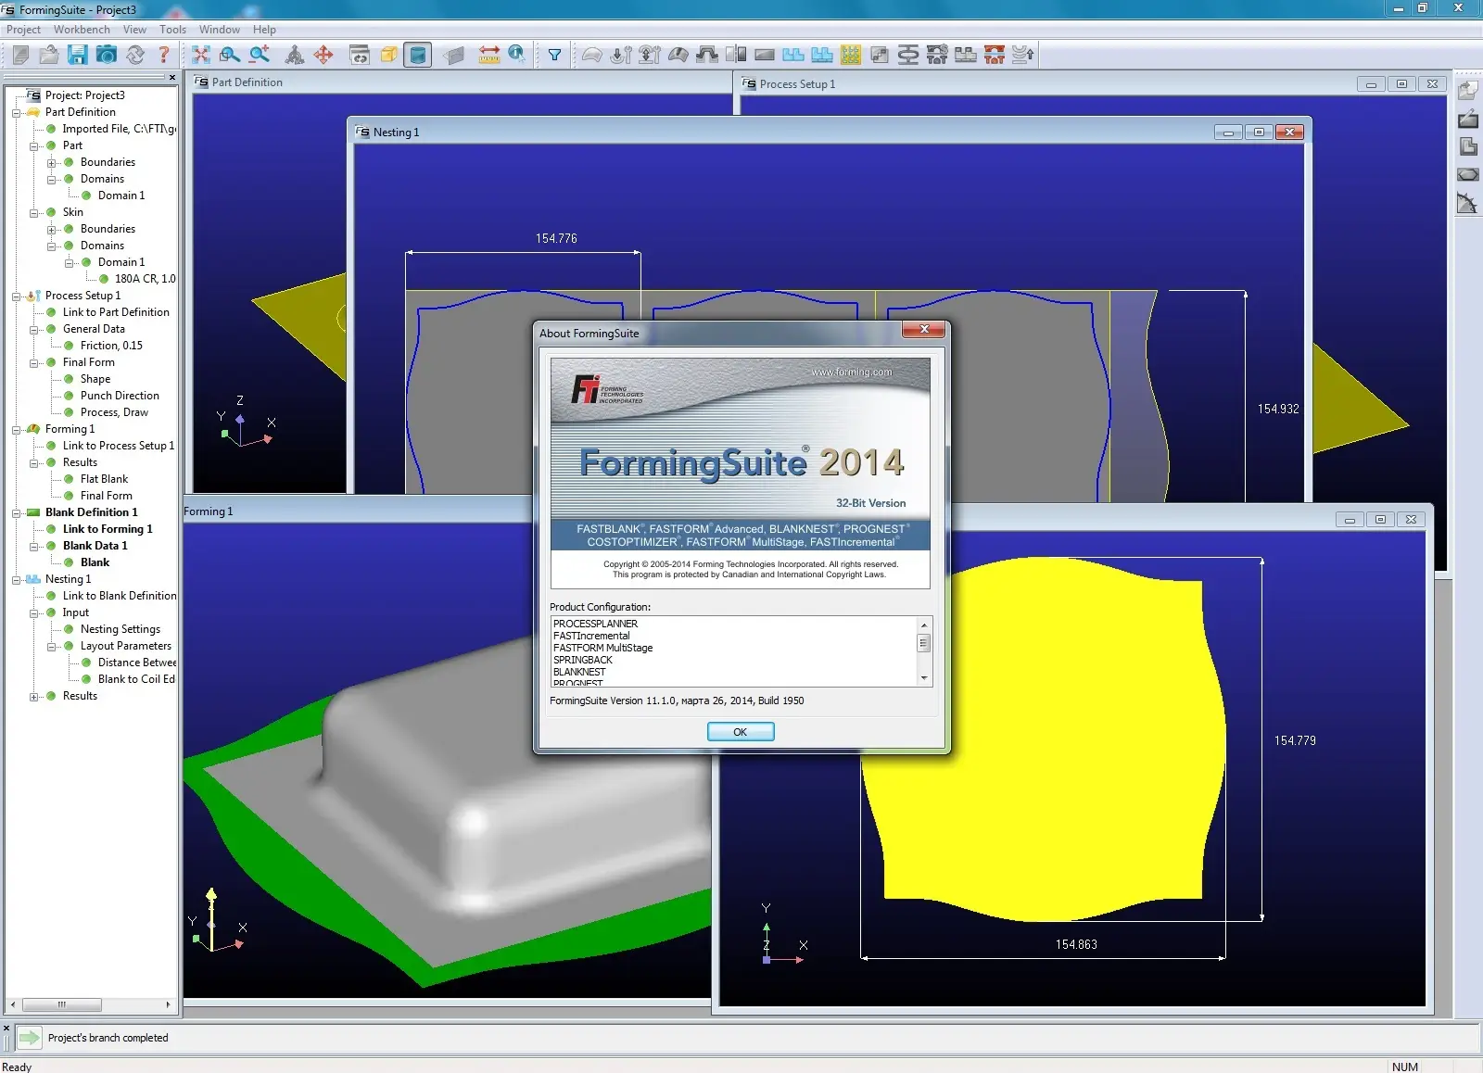Screen dimensions: 1483x1073
Task: Click the first blue blank nesting icon
Action: pos(793,55)
